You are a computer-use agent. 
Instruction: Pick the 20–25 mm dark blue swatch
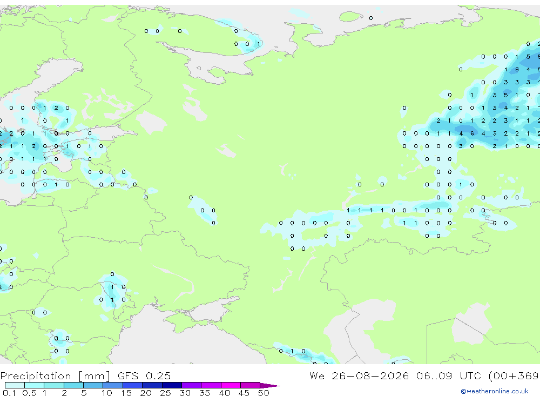click(x=152, y=385)
